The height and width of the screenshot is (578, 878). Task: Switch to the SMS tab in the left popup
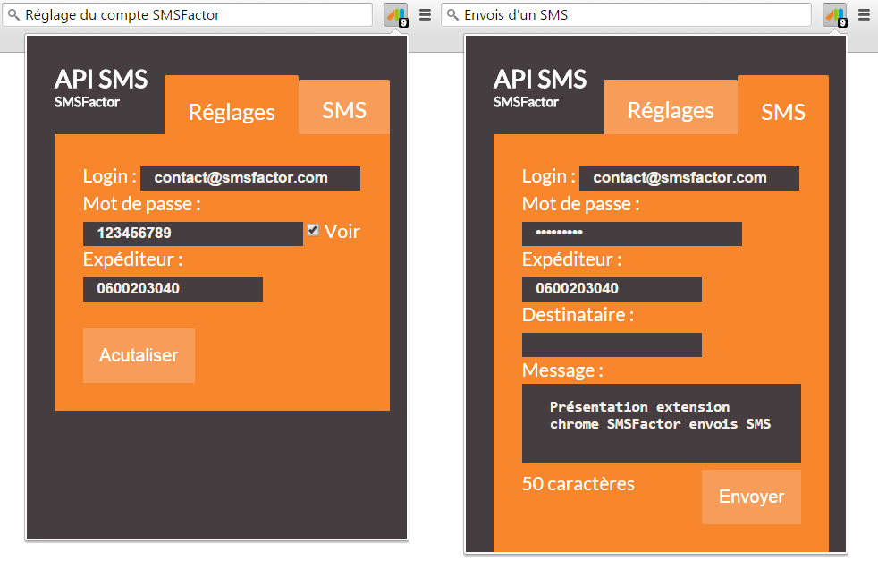344,109
